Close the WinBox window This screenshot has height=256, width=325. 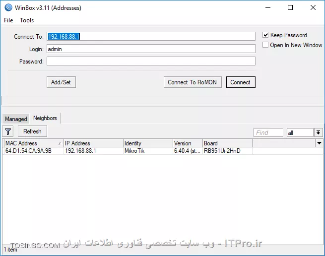point(313,7)
